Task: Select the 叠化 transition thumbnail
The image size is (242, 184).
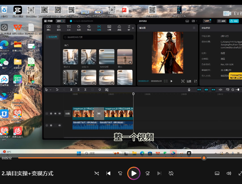Action: (125, 57)
